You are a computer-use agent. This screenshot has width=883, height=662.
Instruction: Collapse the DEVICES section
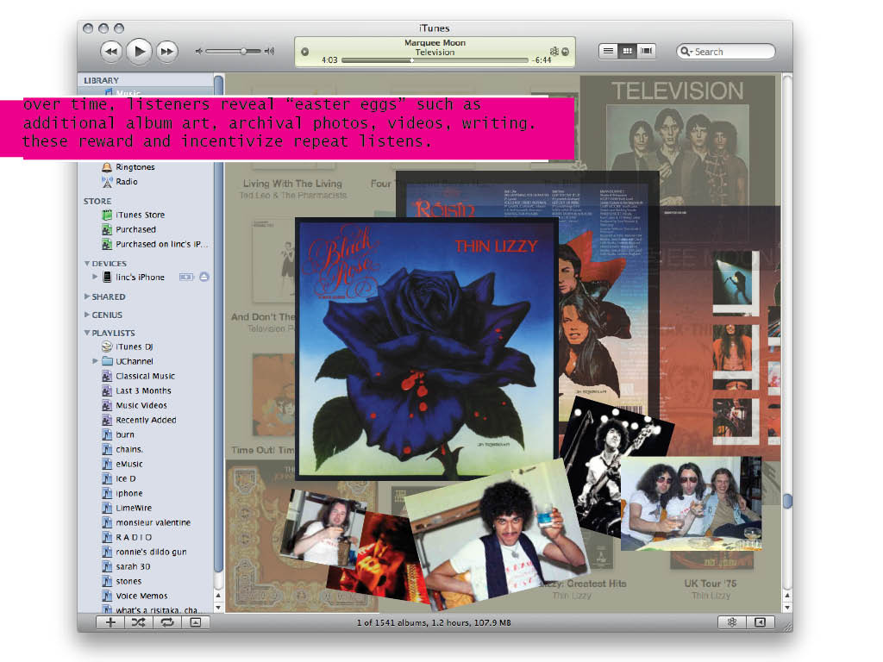[x=87, y=264]
